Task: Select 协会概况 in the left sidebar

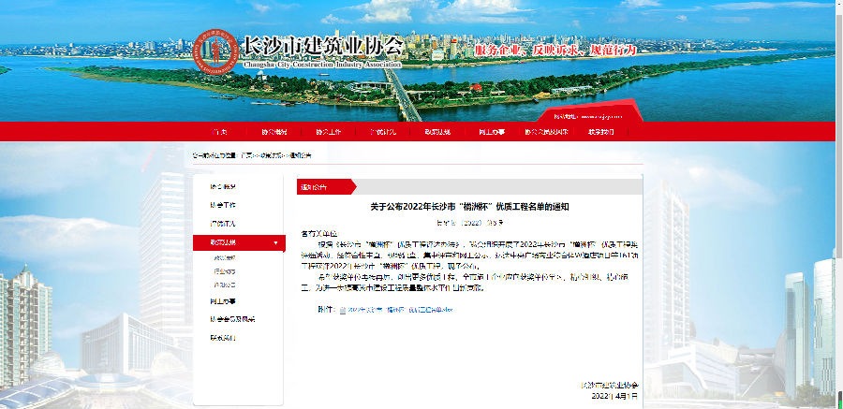Action: point(223,185)
